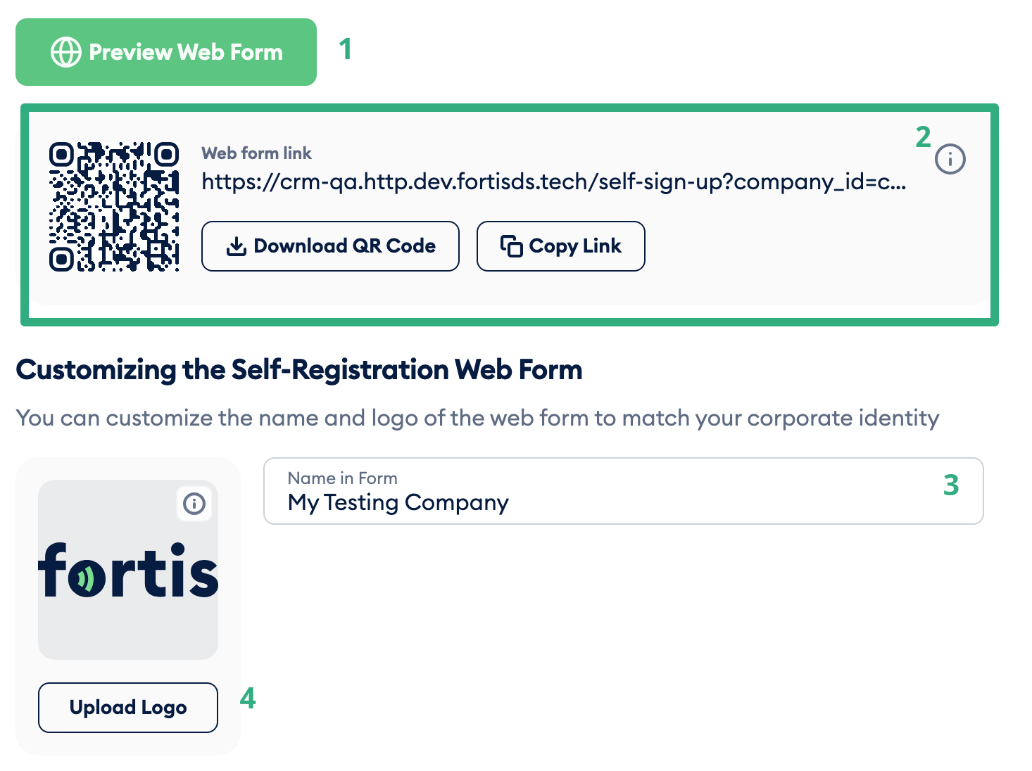Screen dimensions: 1032x771
Task: Click the Upload Logo button
Action: pos(128,708)
